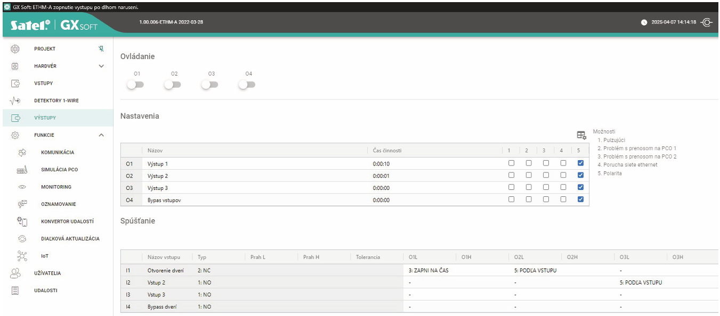Click the Konvertor udalostí icon
The width and height of the screenshot is (720, 316).
pos(22,221)
